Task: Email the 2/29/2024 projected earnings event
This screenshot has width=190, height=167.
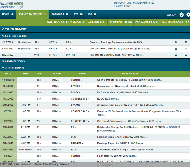Action: 186,42
